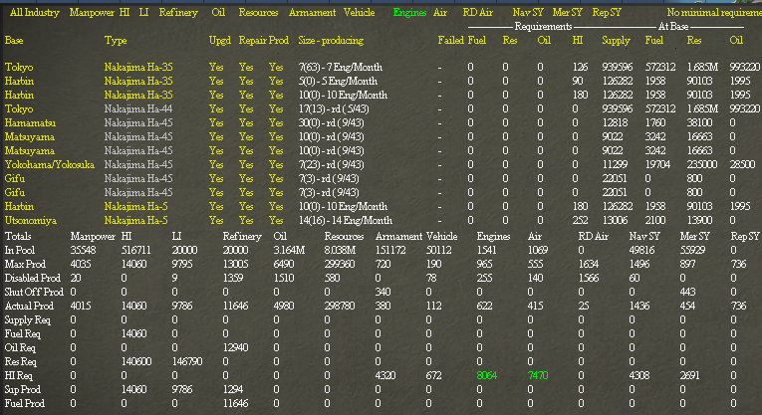Filter the list by Manpower
The width and height of the screenshot is (762, 415).
point(92,13)
